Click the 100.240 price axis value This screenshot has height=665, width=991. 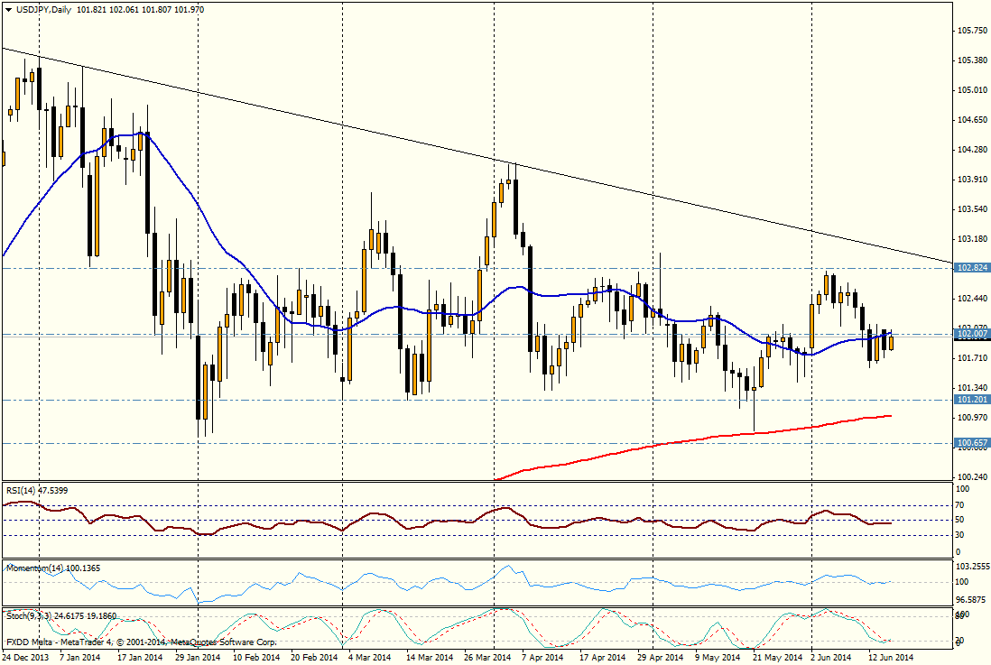click(x=971, y=477)
